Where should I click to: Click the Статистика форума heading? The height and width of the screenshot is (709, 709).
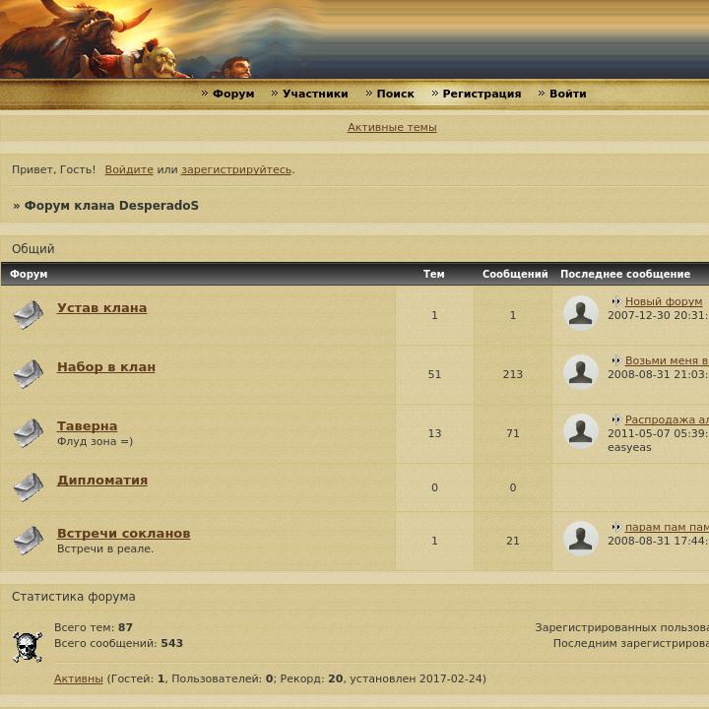(74, 597)
